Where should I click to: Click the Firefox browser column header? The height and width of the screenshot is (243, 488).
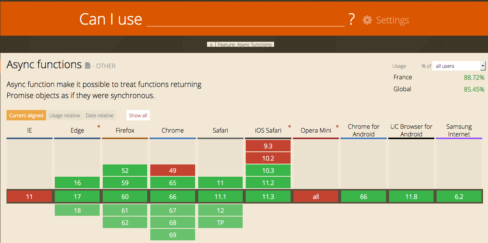(125, 130)
